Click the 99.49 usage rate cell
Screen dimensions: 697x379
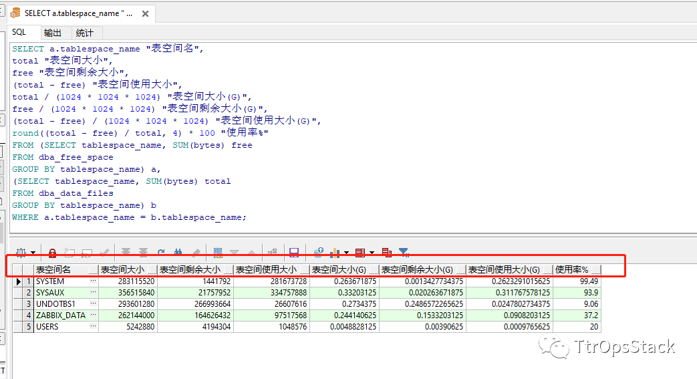577,281
